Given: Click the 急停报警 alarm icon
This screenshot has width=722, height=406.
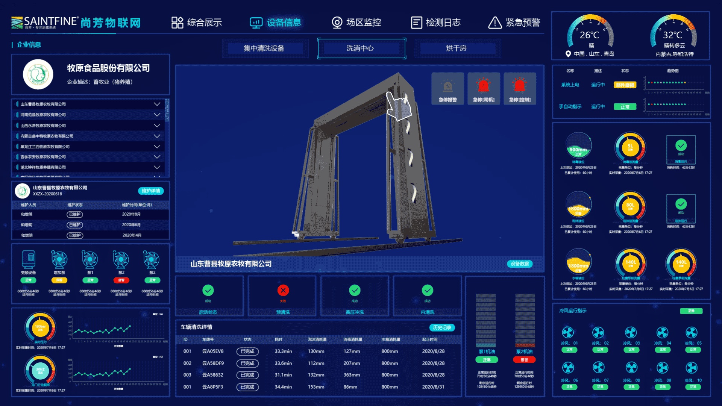Looking at the screenshot, I should tap(447, 86).
